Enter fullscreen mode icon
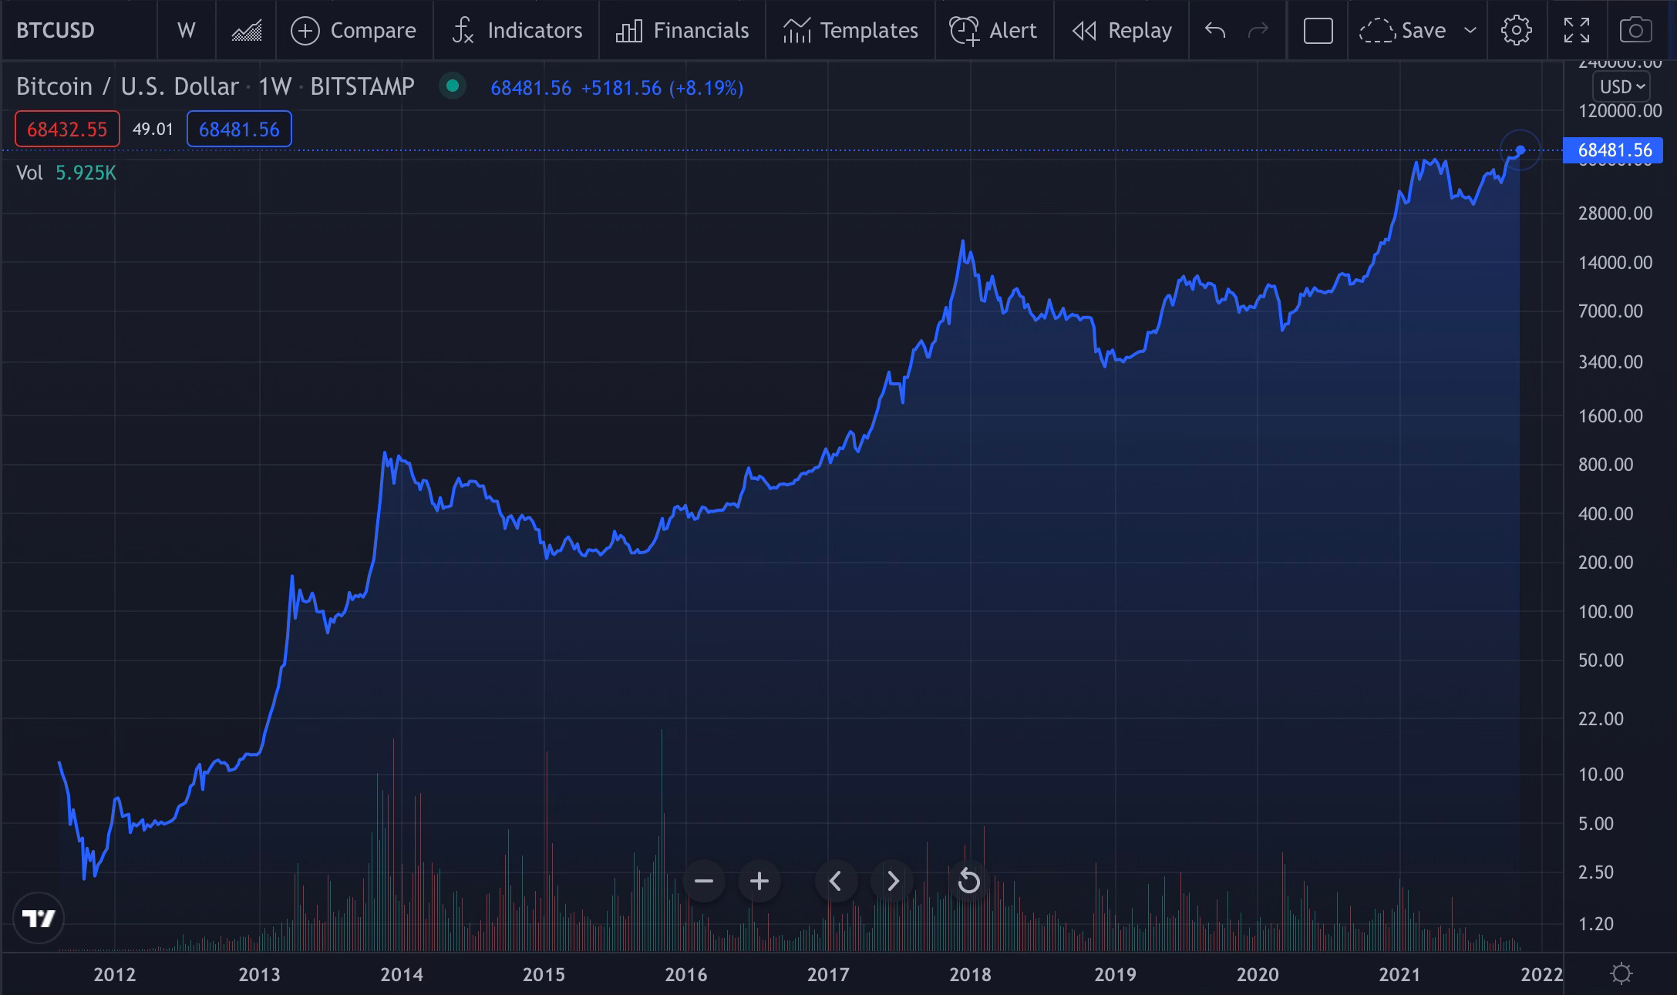Viewport: 1677px width, 995px height. [1576, 31]
